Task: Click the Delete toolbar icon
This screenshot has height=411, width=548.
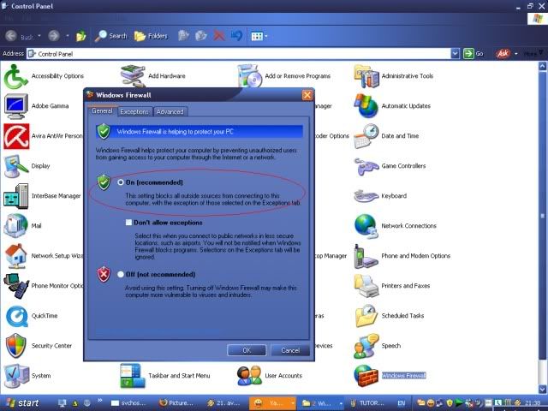Action: [x=219, y=36]
